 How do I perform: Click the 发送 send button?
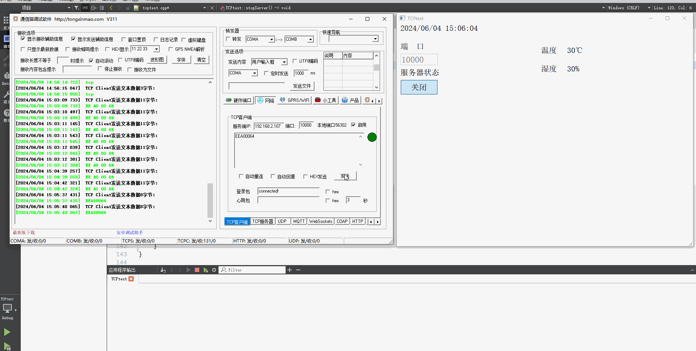345,176
